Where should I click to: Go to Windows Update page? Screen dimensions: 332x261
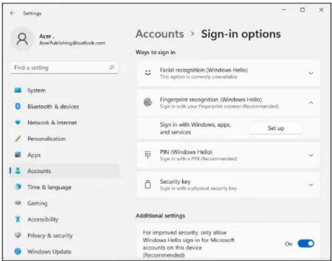point(64,252)
